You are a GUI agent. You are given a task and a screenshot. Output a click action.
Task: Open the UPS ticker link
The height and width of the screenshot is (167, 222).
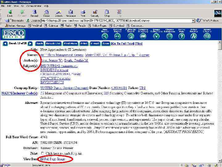[142, 88]
